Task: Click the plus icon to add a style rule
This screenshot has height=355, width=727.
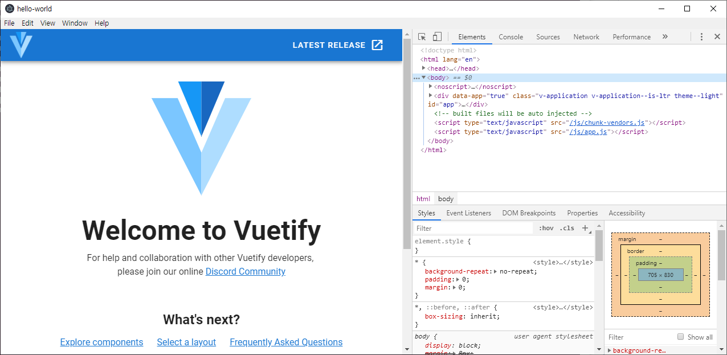Action: 585,228
